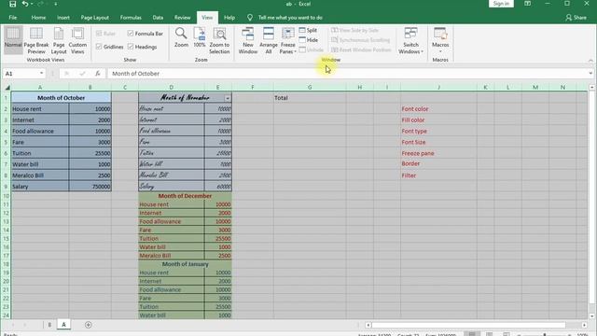Open Customize Quick Access Toolbar dropdown

tap(55, 4)
